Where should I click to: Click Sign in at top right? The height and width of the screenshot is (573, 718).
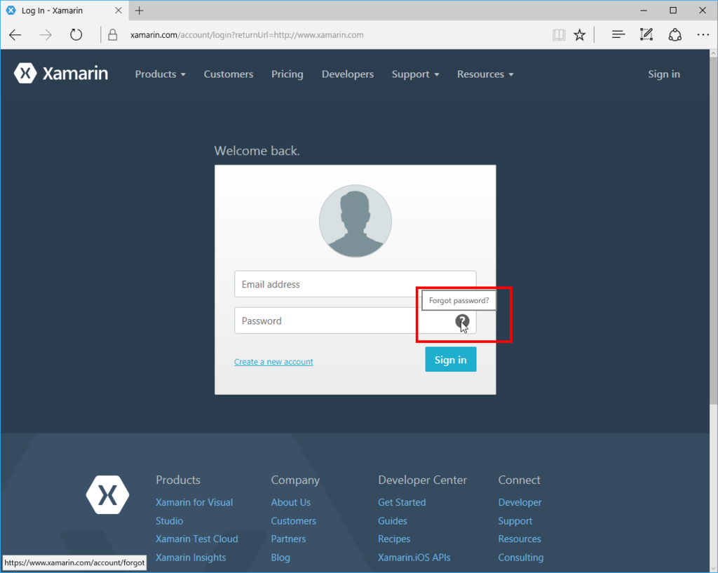coord(664,74)
